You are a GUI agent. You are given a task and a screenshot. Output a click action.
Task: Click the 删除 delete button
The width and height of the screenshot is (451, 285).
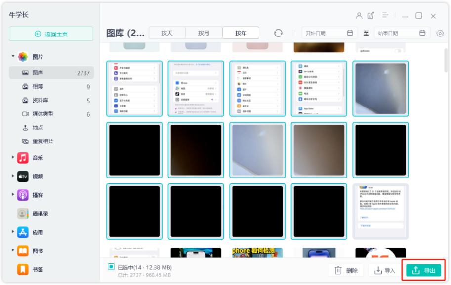346,270
